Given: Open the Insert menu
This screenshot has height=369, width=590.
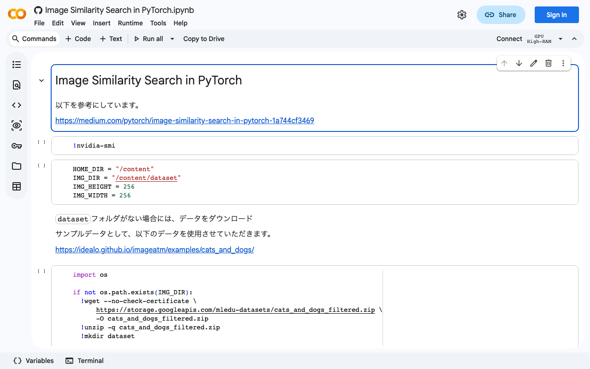Looking at the screenshot, I should pos(101,23).
